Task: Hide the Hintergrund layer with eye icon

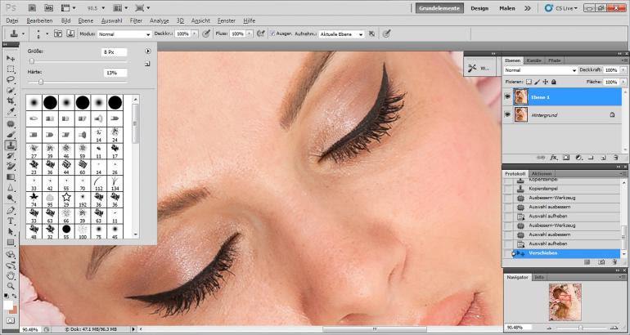Action: tap(507, 114)
